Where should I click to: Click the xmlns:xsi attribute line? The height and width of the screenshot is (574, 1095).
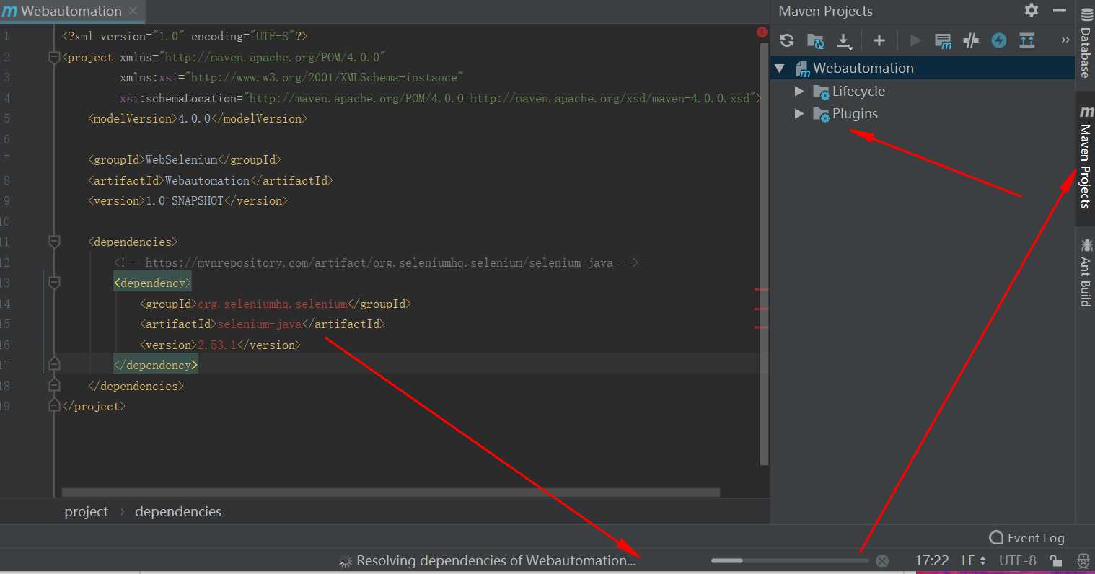pyautogui.click(x=291, y=77)
